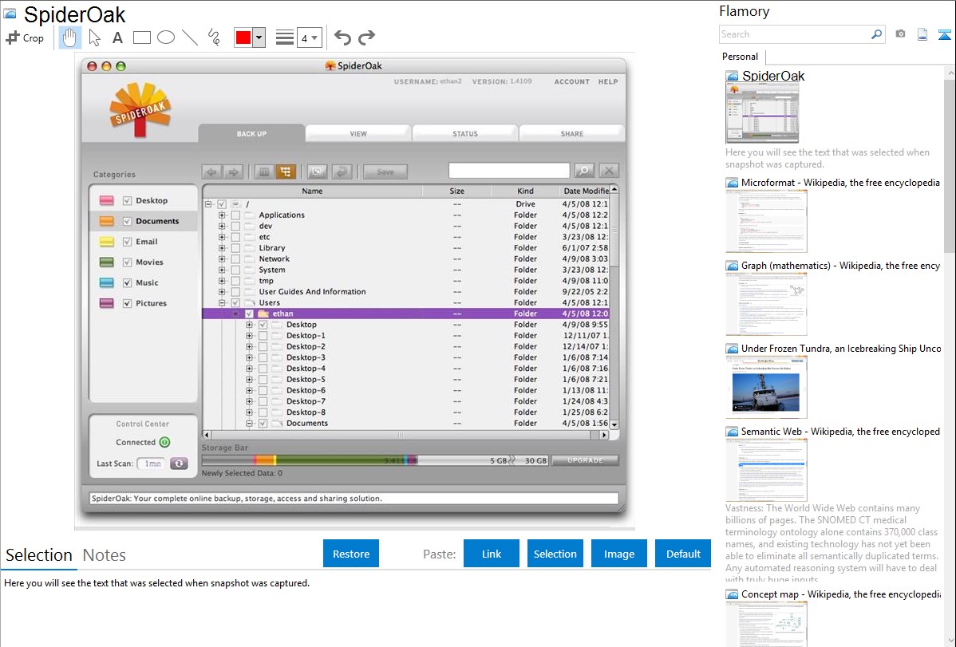This screenshot has width=956, height=647.
Task: Paste as Link button
Action: [x=492, y=554]
